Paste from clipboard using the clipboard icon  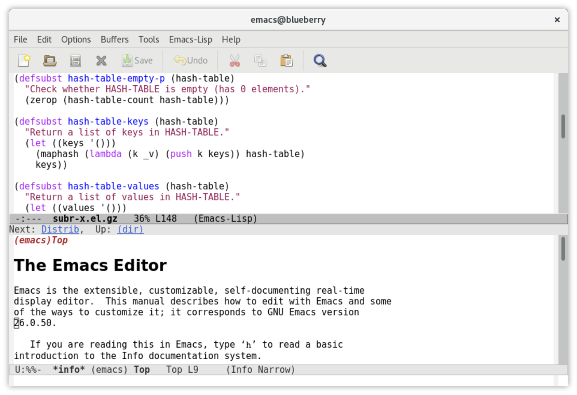[x=286, y=60]
